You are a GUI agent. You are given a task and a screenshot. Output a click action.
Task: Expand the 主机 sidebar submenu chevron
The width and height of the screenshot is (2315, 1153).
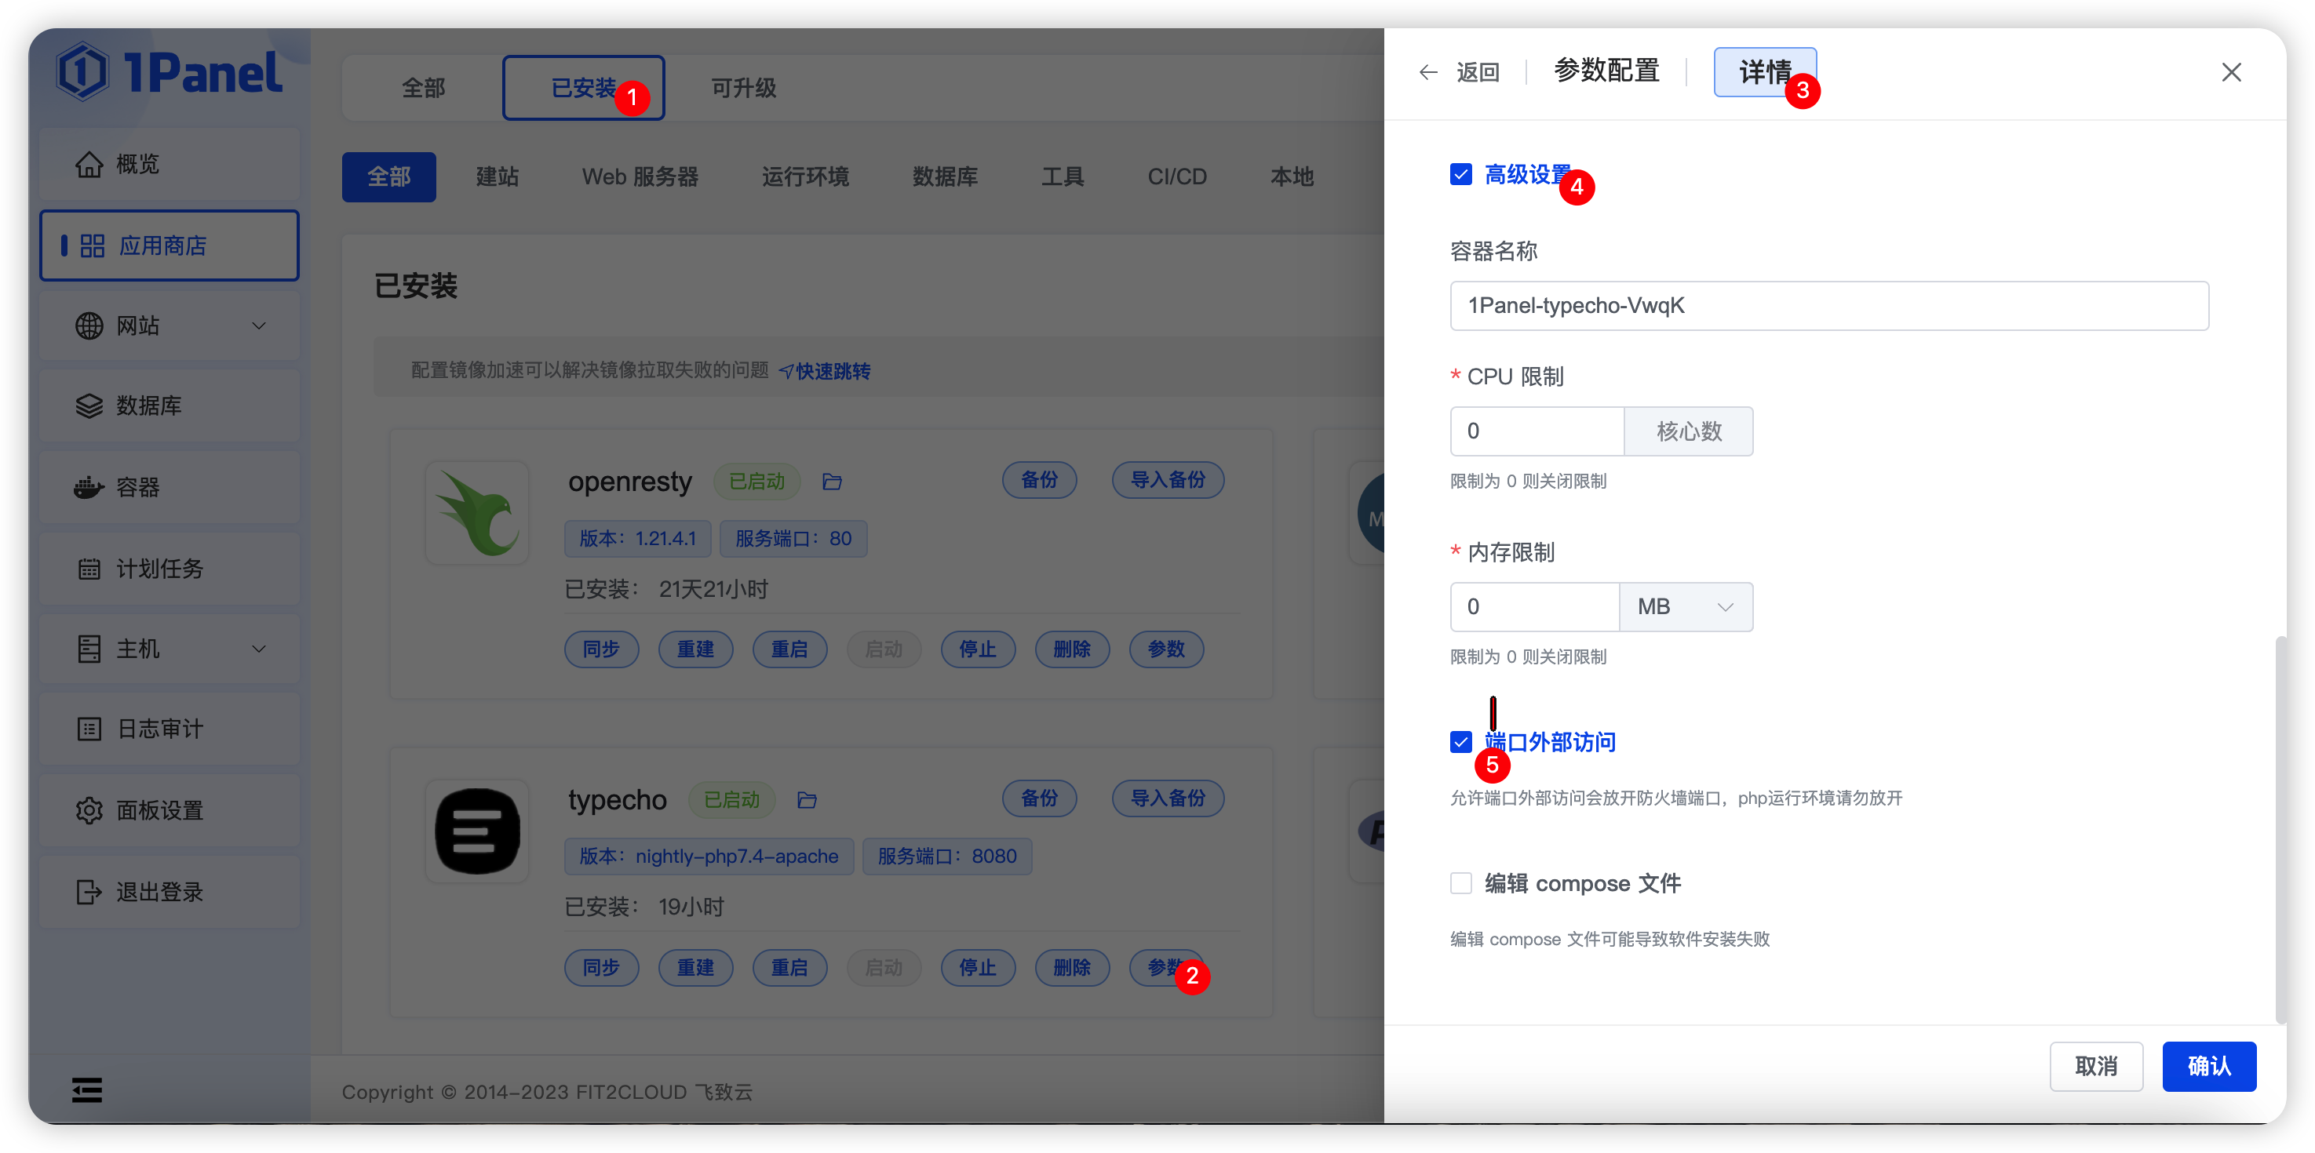[259, 649]
